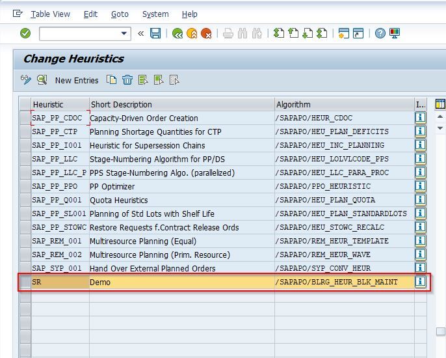Click info button for SAP_PP_LLC_P row
Viewport: 446px width, 358px height.
coord(420,172)
